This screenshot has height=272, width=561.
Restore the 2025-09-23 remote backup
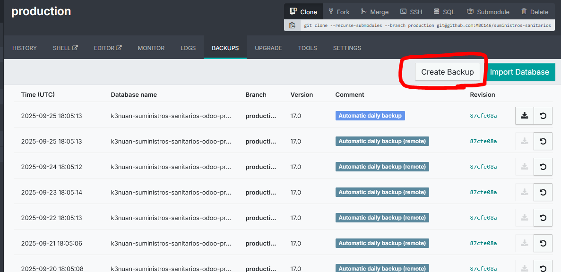click(543, 192)
